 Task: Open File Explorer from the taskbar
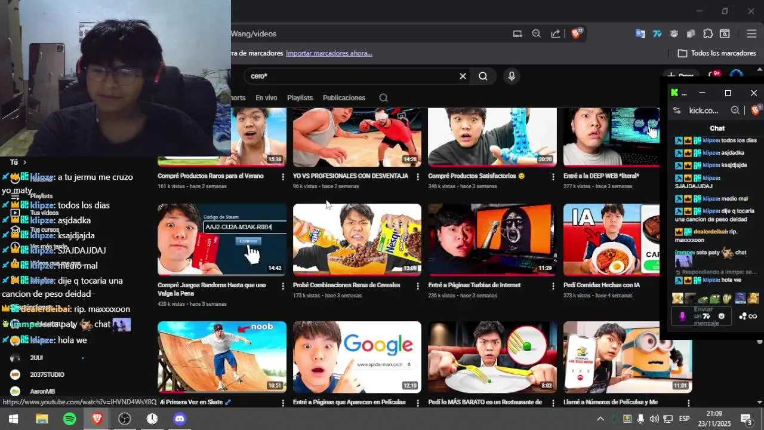tap(42, 419)
